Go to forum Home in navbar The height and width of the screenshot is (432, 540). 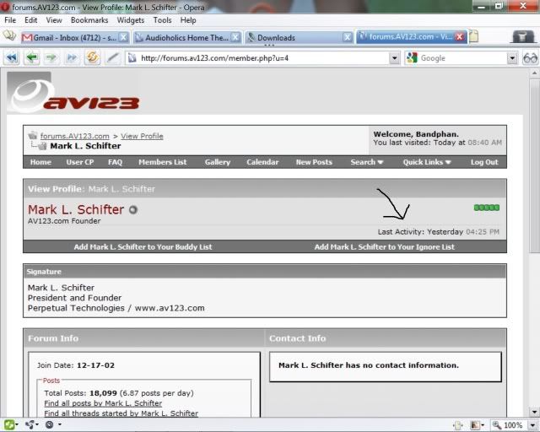coord(40,162)
